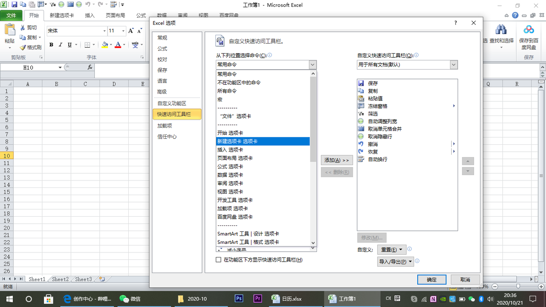Open the font size dropdown
This screenshot has width=546, height=307.
123,31
